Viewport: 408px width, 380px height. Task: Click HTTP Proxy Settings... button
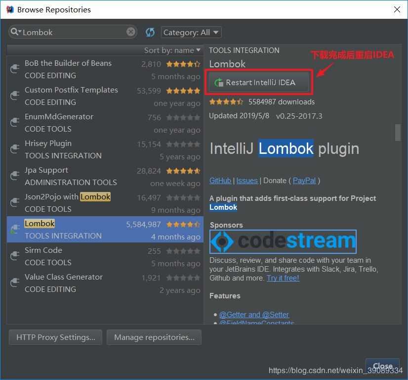point(55,337)
